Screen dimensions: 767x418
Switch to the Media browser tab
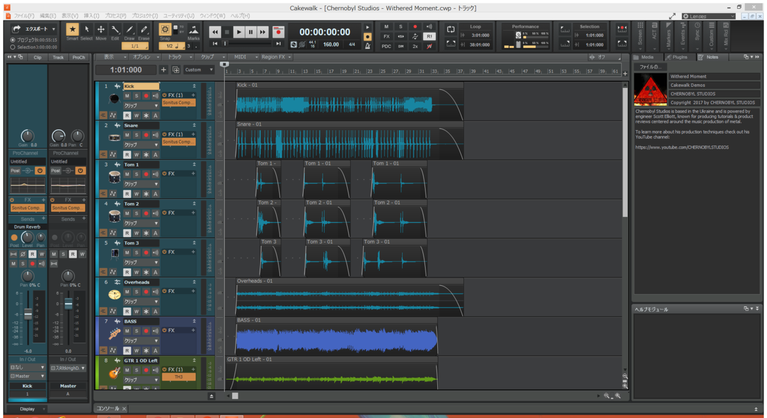click(x=647, y=57)
